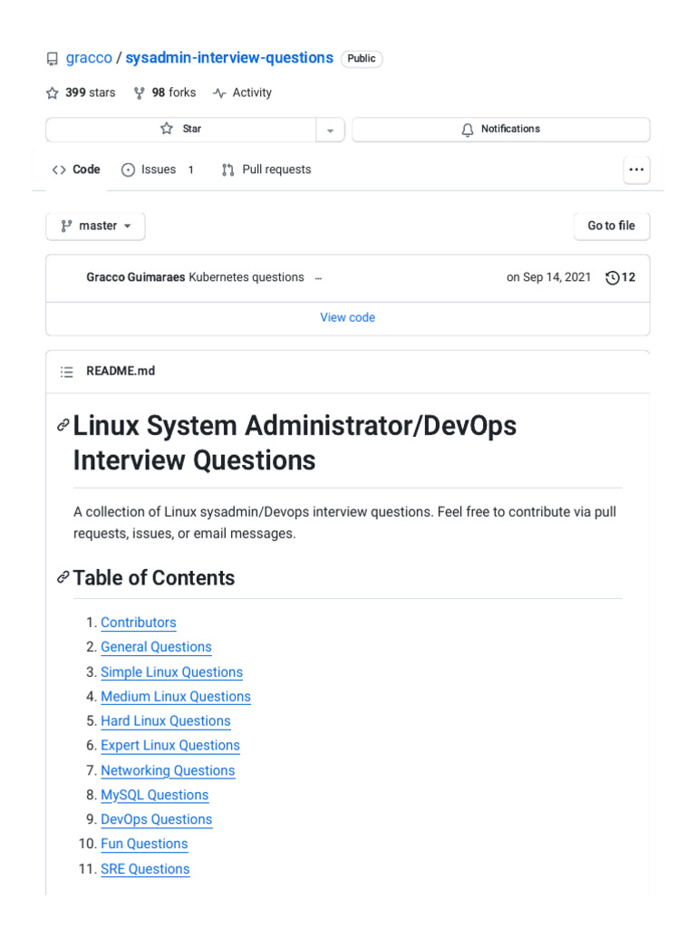This screenshot has height=928, width=696.
Task: Switch to the Pull requests tab
Action: 266,169
